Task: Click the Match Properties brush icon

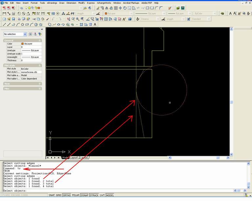Action: point(47,19)
